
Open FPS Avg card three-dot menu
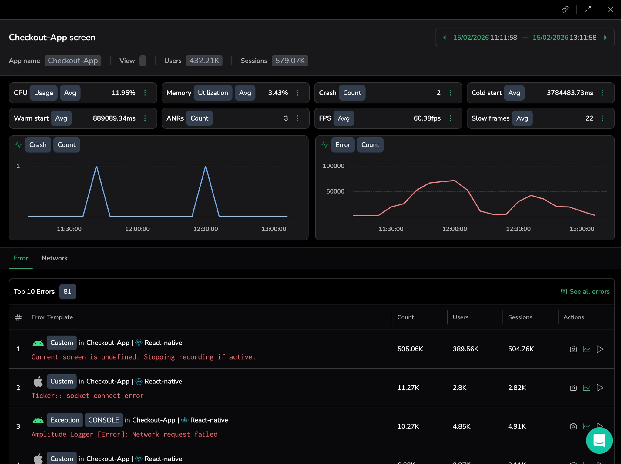pyautogui.click(x=450, y=118)
